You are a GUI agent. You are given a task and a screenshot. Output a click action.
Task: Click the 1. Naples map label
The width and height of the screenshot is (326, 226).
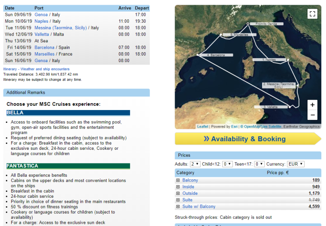click(269, 59)
